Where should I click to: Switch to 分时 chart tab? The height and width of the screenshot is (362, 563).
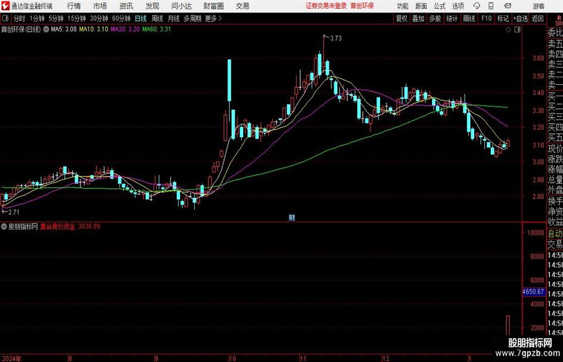pos(20,18)
